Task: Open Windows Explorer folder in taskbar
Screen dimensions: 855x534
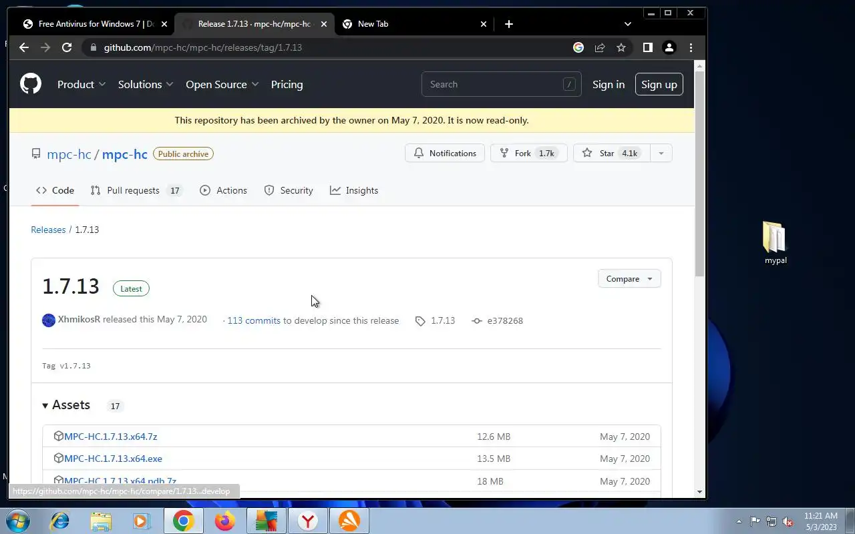Action: 101,521
